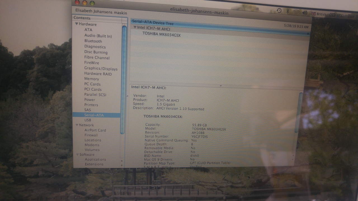The image size is (358, 201).
Task: Click the Native Command Queuing value Yes
Action: [194, 140]
